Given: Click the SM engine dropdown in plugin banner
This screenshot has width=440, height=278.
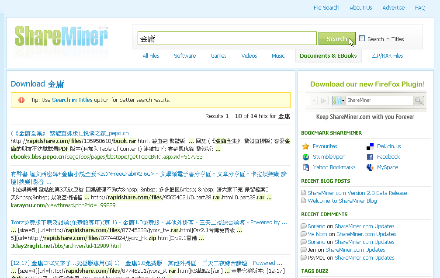Looking at the screenshot, I should click(x=339, y=100).
